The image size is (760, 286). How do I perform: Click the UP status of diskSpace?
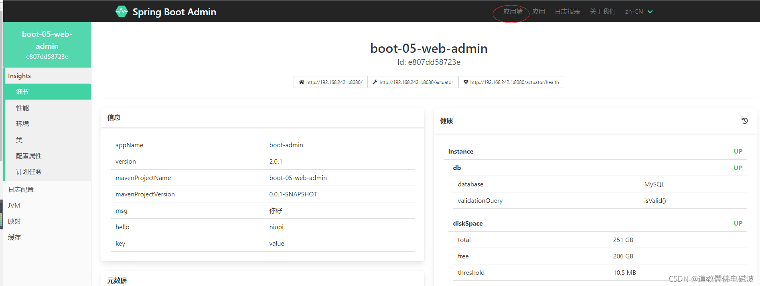click(738, 223)
